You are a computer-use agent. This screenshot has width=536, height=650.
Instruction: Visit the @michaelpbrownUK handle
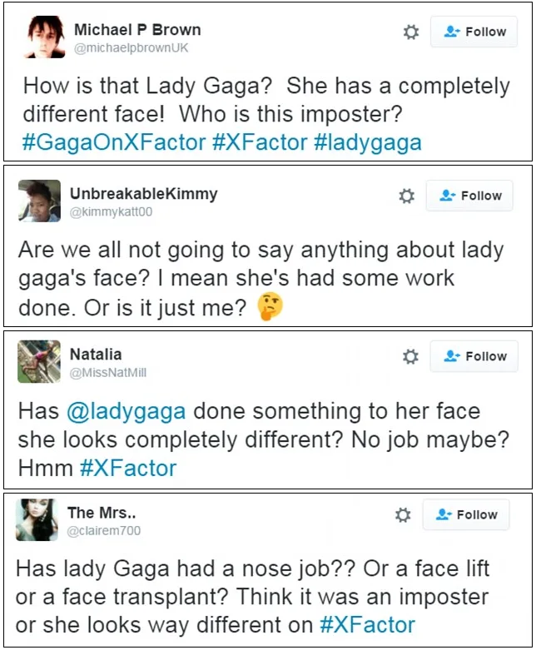pyautogui.click(x=131, y=48)
